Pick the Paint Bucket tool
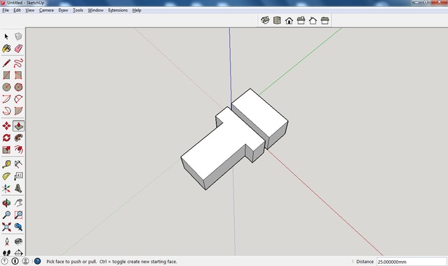This screenshot has width=448, height=266. coord(6,48)
